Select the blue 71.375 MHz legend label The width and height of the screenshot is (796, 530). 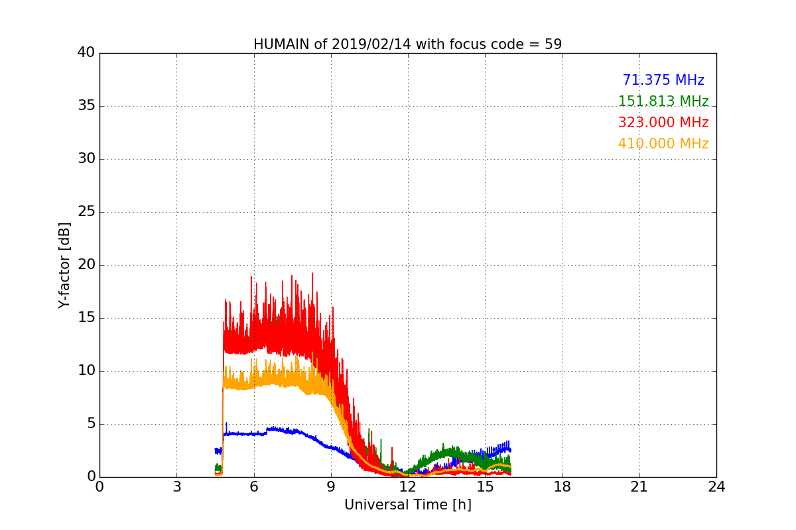tap(663, 80)
